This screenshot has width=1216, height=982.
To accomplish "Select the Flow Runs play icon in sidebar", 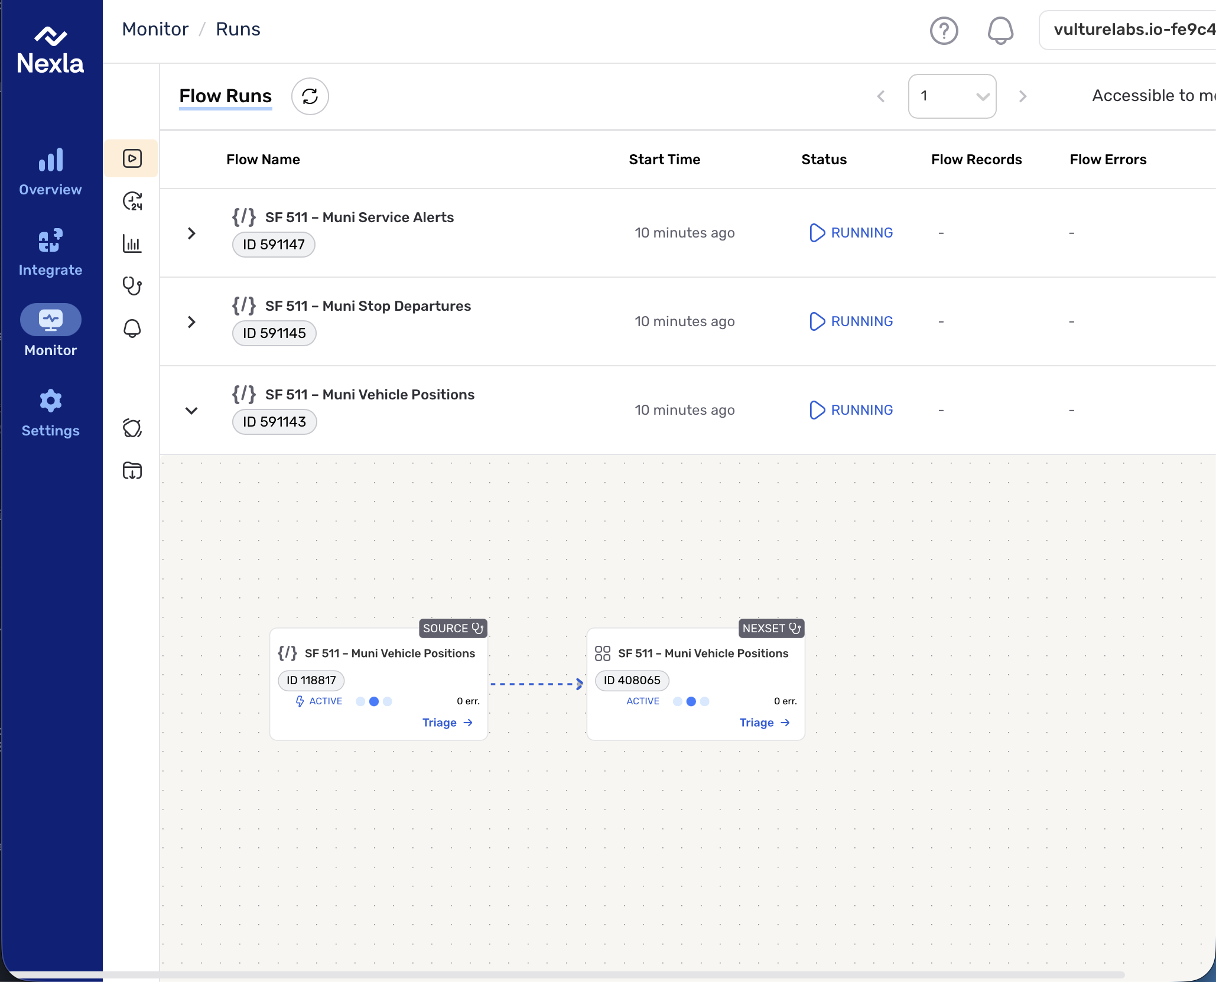I will 132,158.
